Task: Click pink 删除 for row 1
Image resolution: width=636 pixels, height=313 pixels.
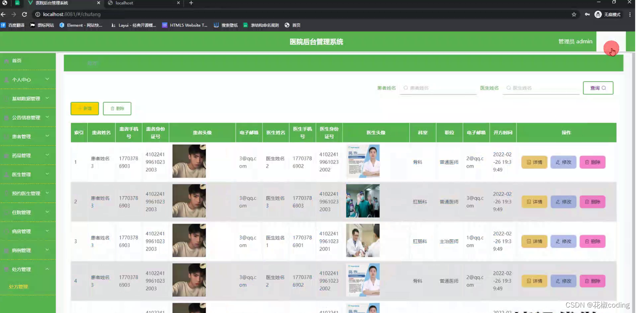Action: 592,162
